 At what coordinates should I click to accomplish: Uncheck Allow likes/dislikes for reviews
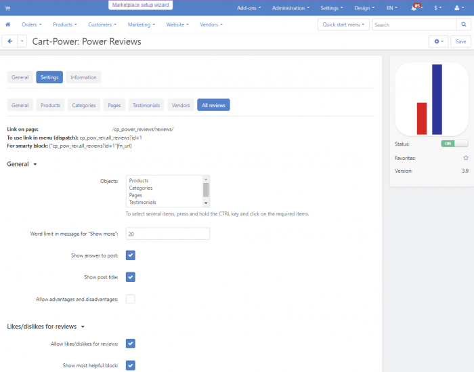131,344
